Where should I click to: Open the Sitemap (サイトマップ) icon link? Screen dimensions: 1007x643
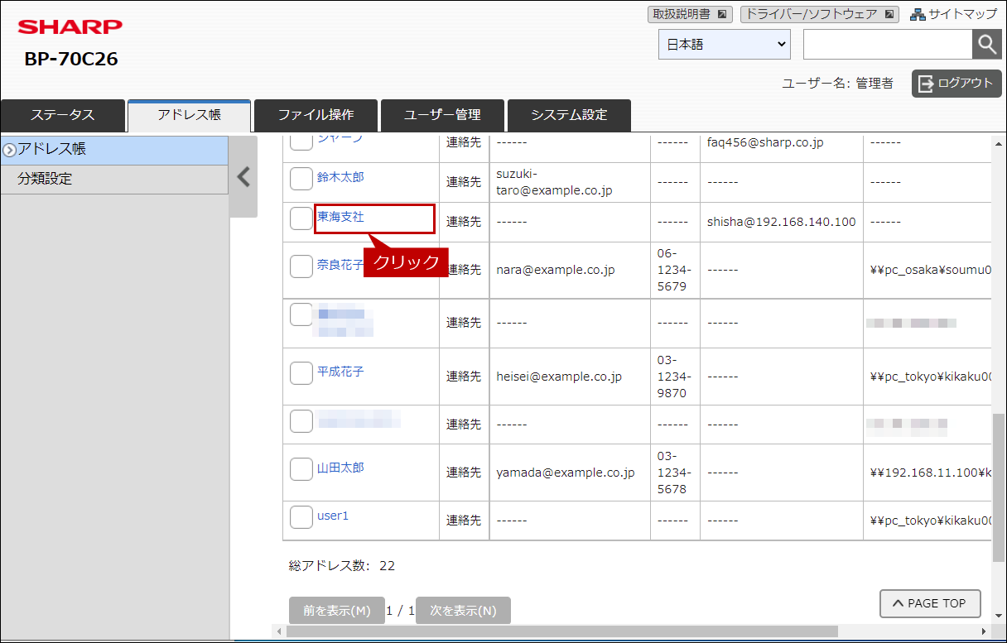(954, 14)
